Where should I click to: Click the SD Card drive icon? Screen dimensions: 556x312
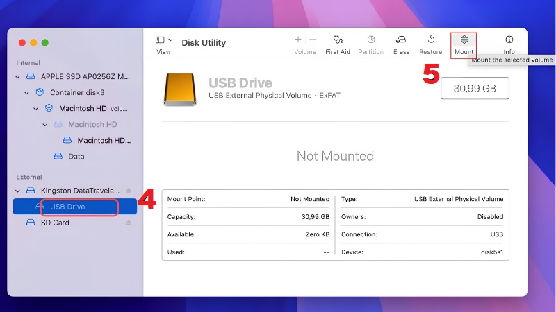tap(31, 223)
